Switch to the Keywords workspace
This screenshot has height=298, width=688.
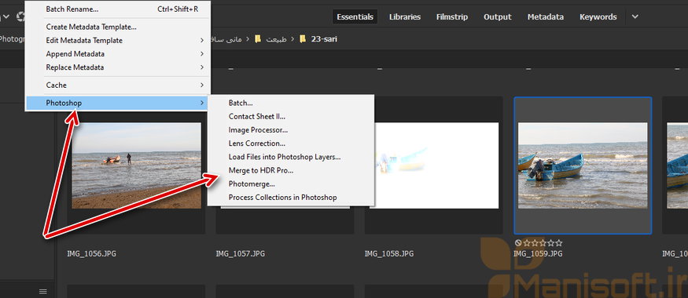click(x=598, y=16)
